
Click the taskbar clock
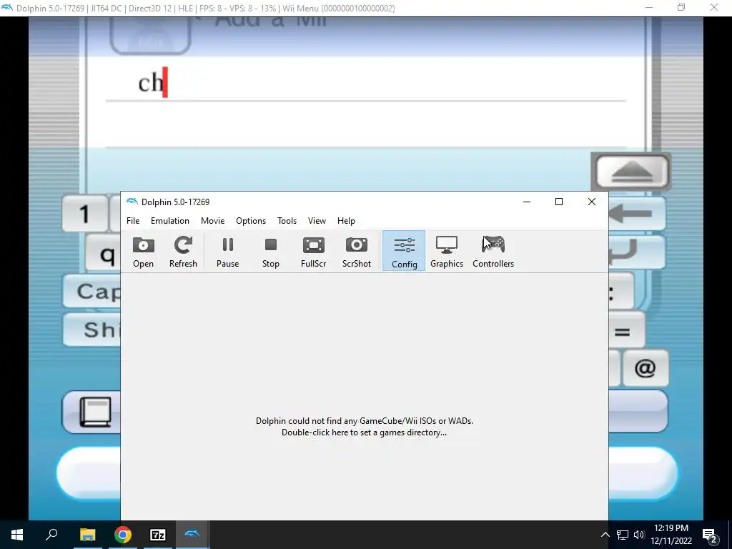tap(671, 535)
